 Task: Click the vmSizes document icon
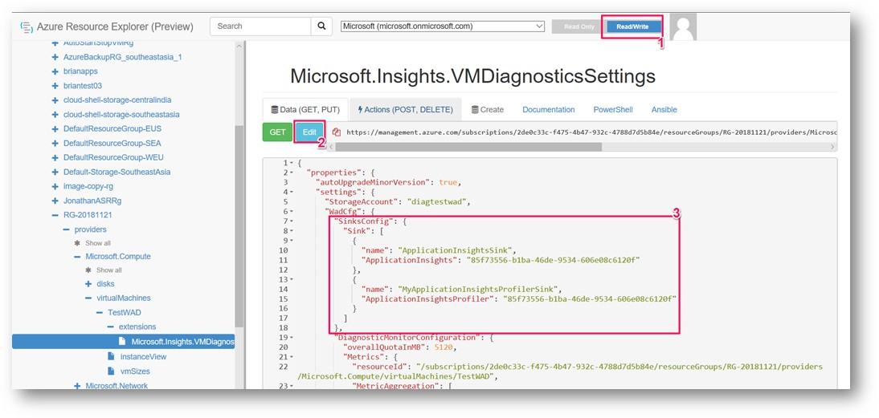111,371
